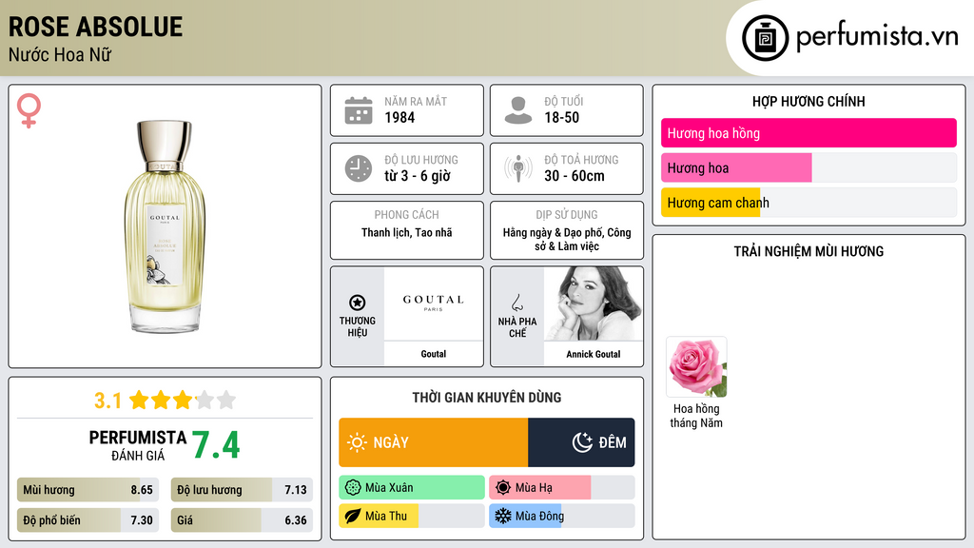Image resolution: width=974 pixels, height=548 pixels.
Task: Click the last grey rating star
Action: pos(226,400)
